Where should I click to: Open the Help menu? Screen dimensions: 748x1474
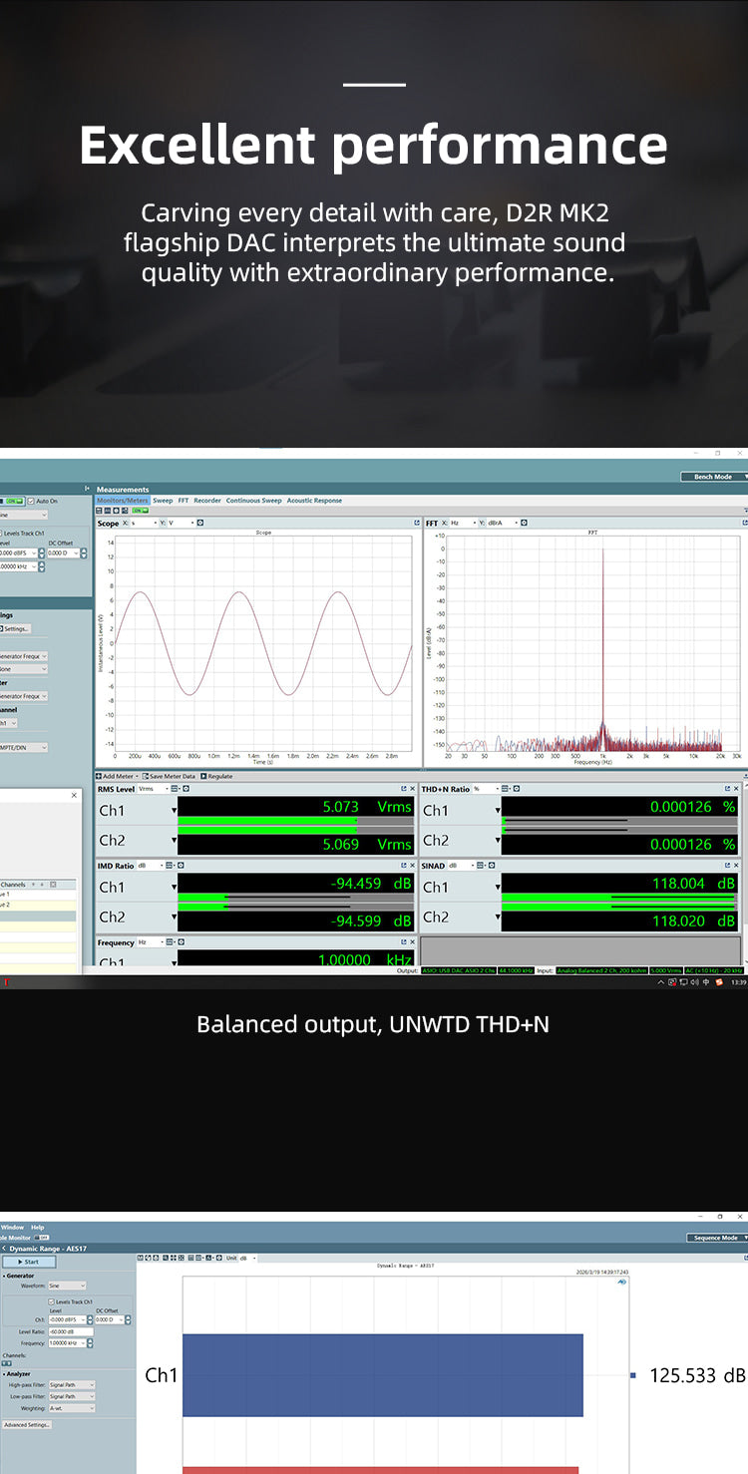tap(38, 1227)
